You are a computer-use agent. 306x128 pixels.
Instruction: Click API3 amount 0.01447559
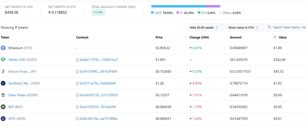coord(239,119)
